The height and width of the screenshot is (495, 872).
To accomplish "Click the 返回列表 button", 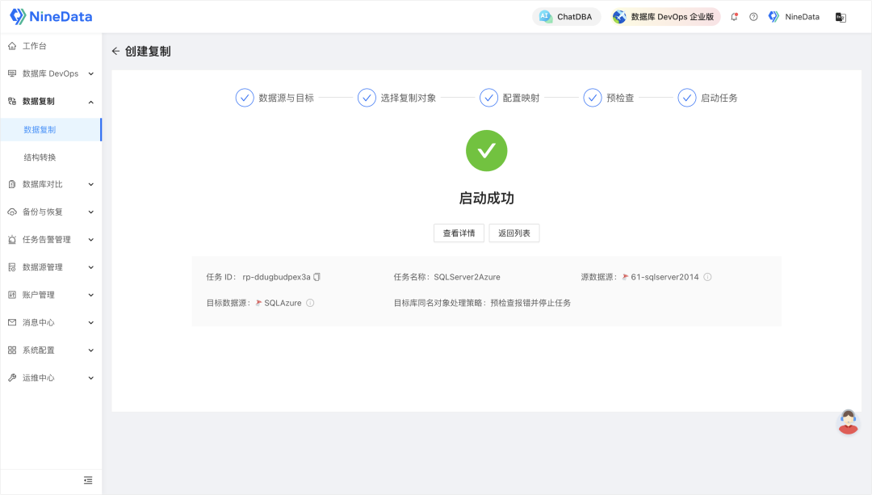I will pos(514,233).
